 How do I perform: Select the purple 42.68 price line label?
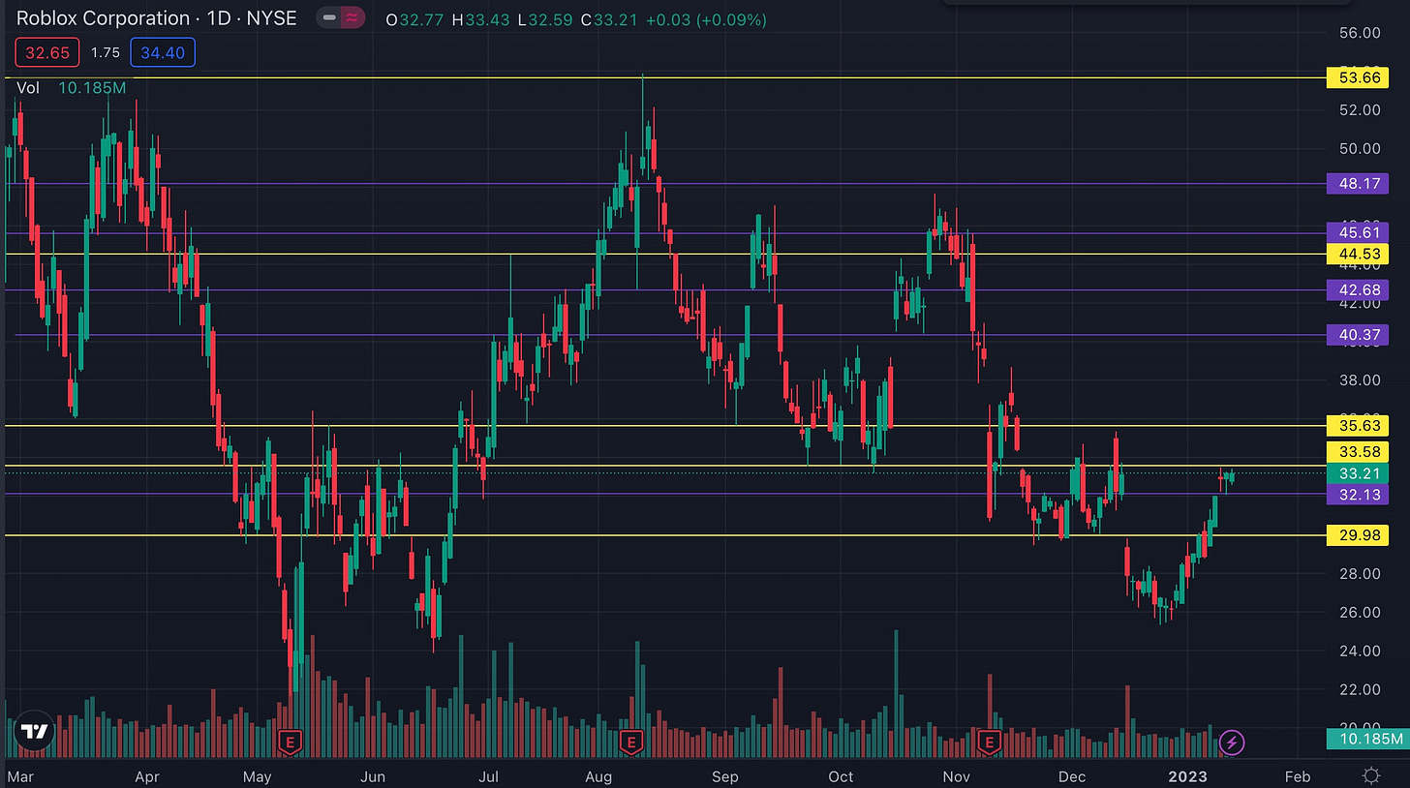point(1356,290)
